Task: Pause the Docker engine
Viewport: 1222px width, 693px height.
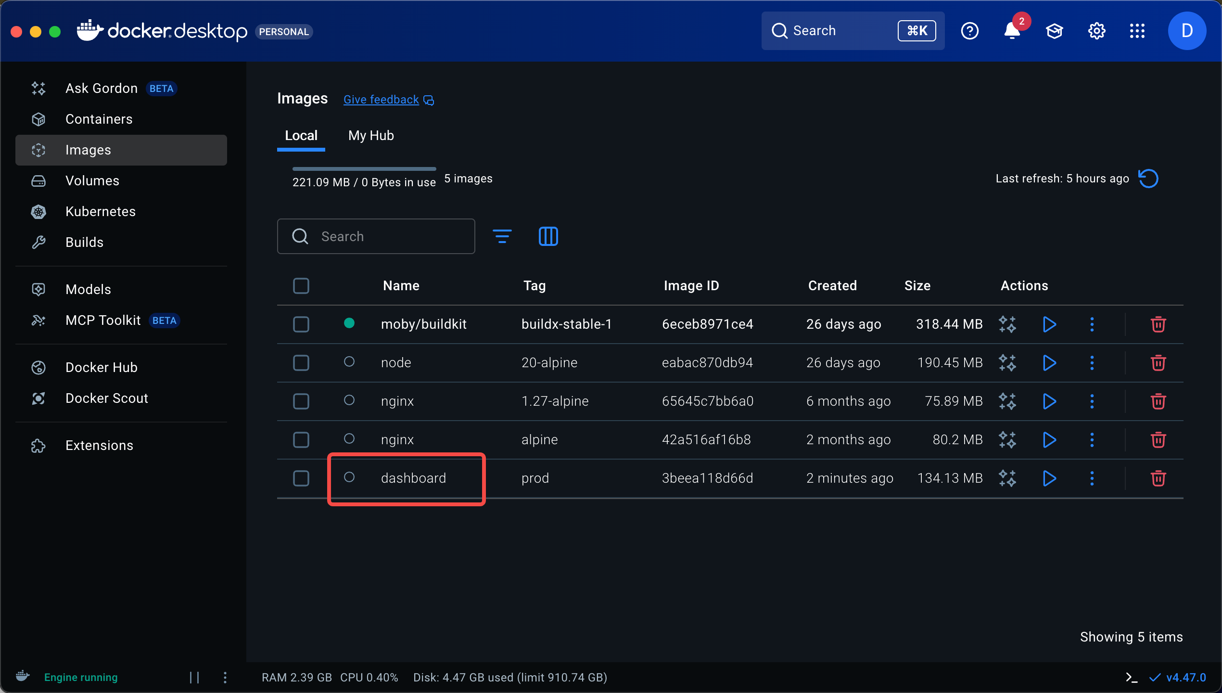Action: (x=194, y=678)
